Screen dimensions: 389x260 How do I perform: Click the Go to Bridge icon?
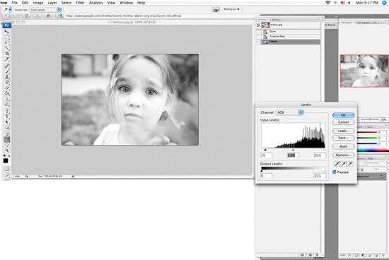coord(216,10)
